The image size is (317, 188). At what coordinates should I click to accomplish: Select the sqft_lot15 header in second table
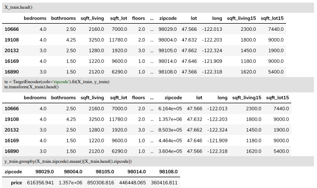click(x=277, y=98)
